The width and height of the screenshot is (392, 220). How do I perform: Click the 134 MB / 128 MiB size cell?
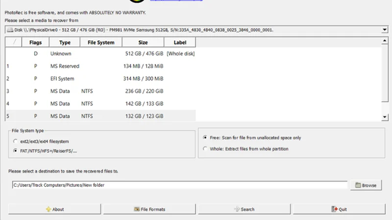[x=143, y=66]
